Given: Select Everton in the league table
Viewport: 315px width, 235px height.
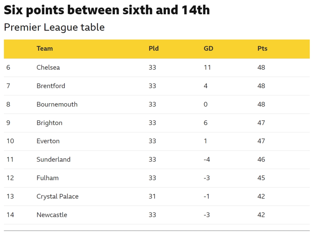Looking at the screenshot, I should pos(48,141).
